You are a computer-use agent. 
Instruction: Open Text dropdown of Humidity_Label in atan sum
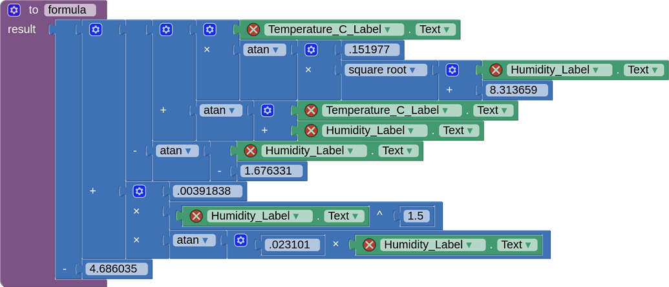[459, 130]
